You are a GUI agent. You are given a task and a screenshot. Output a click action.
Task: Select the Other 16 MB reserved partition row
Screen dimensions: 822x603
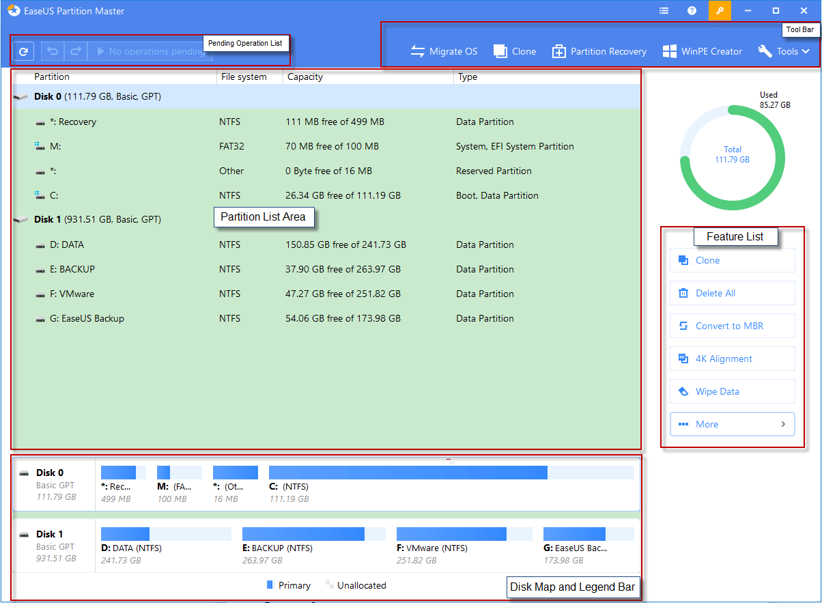(x=326, y=171)
